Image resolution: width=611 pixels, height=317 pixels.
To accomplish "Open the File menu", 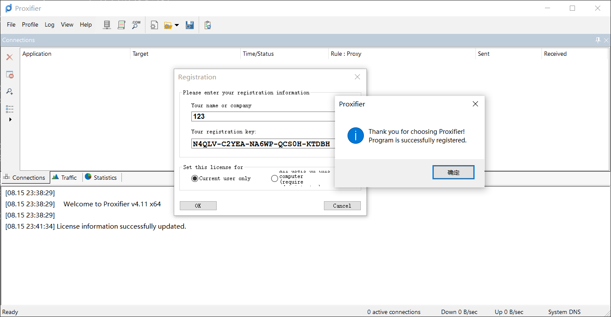I will (x=11, y=24).
